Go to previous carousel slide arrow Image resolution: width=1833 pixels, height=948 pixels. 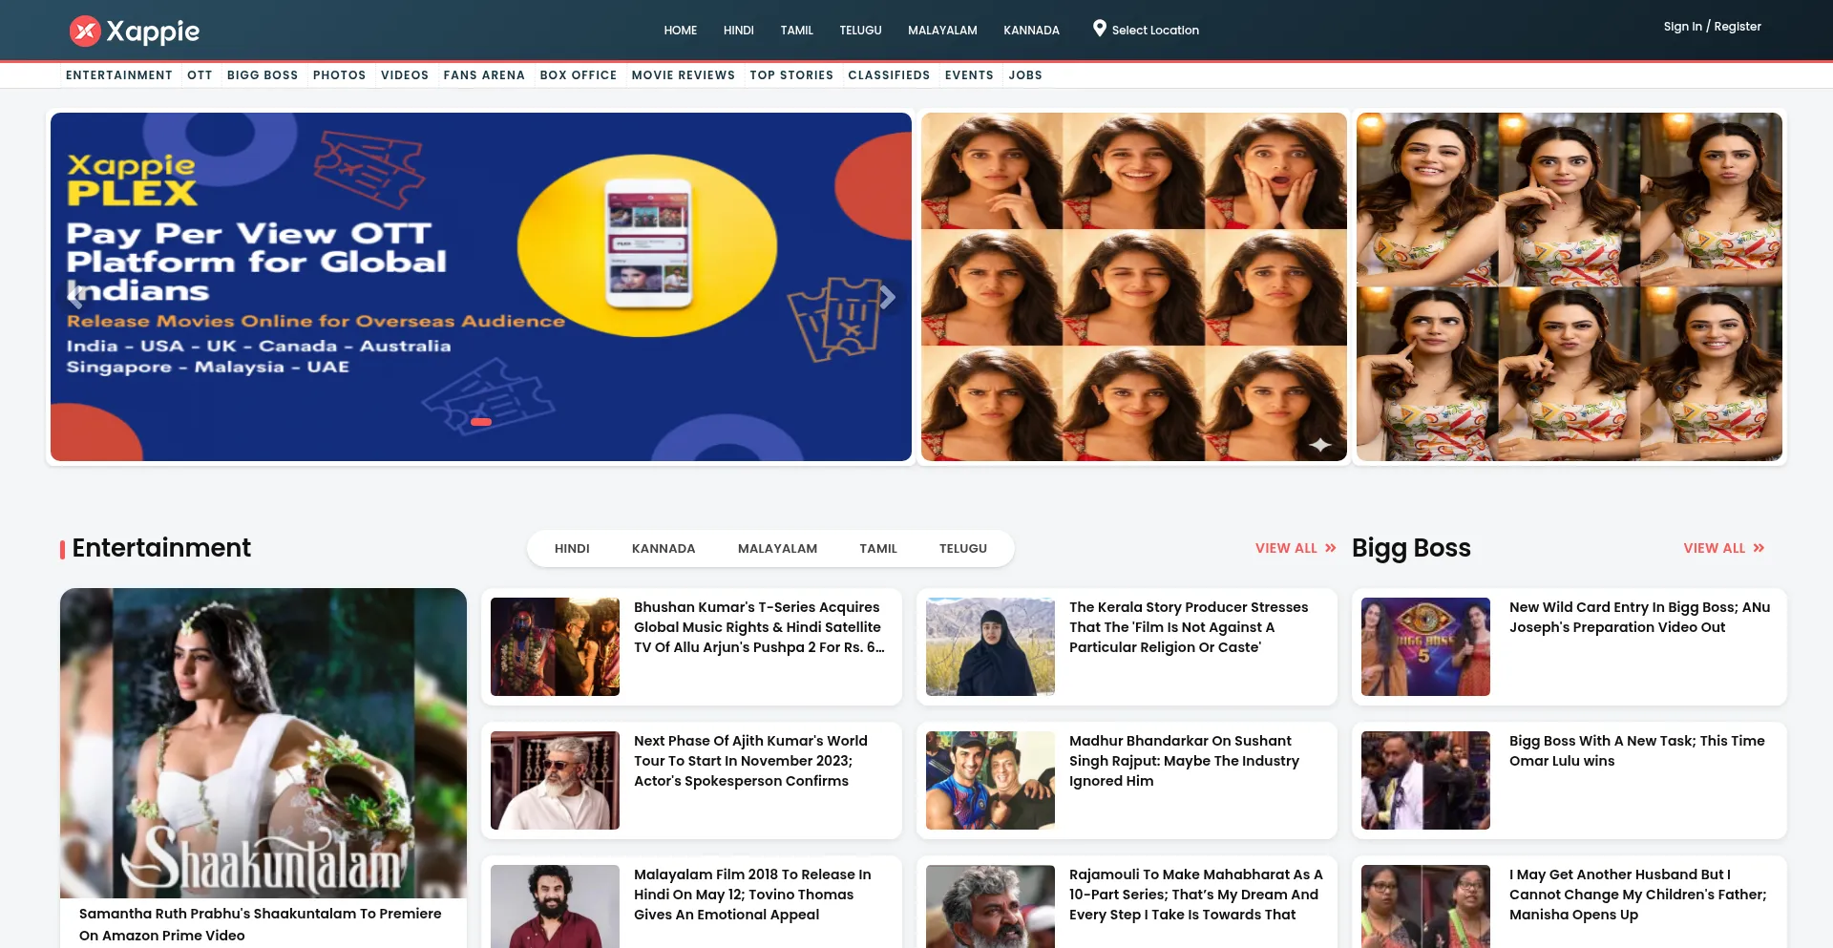[x=74, y=297]
